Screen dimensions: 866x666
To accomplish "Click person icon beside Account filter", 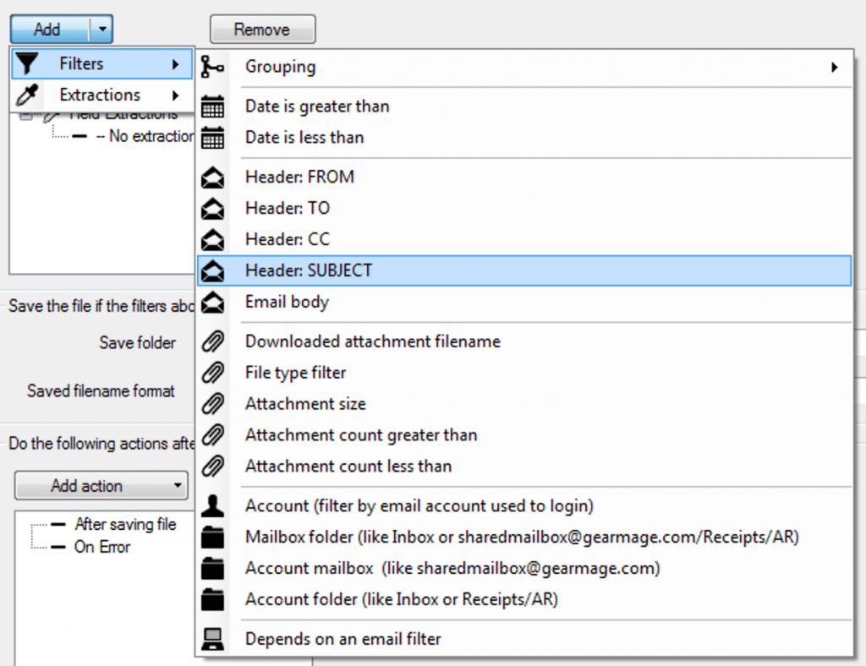I will click(213, 506).
